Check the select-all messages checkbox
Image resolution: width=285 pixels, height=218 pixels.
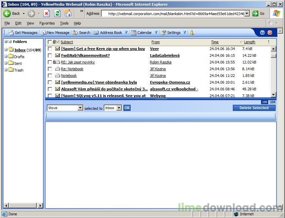click(x=49, y=42)
